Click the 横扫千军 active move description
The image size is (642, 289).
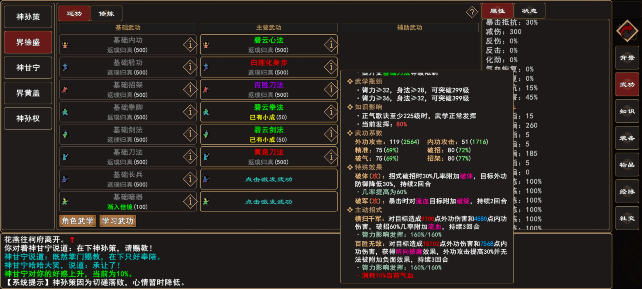point(431,223)
